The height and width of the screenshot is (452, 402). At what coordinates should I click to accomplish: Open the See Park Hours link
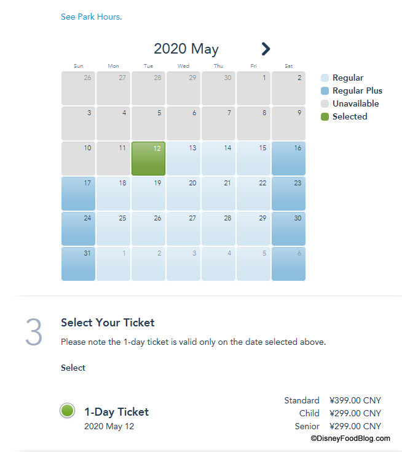91,17
